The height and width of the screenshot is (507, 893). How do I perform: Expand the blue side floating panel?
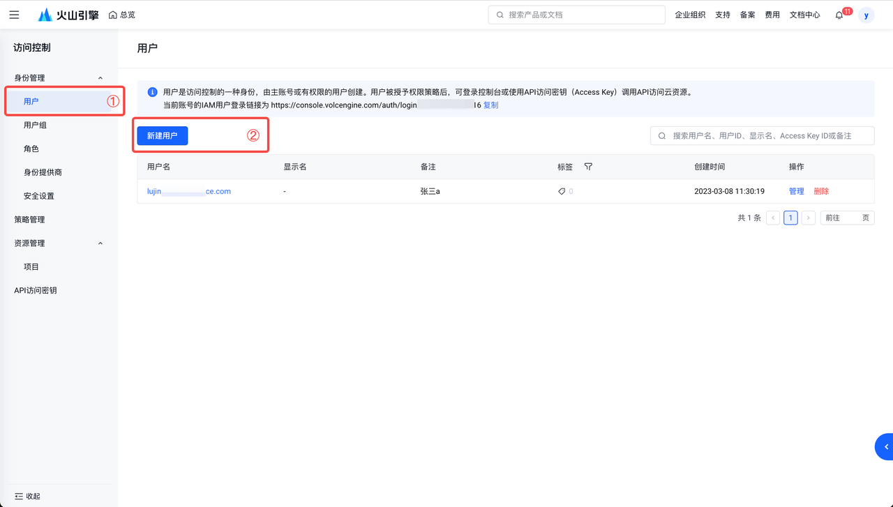[885, 446]
